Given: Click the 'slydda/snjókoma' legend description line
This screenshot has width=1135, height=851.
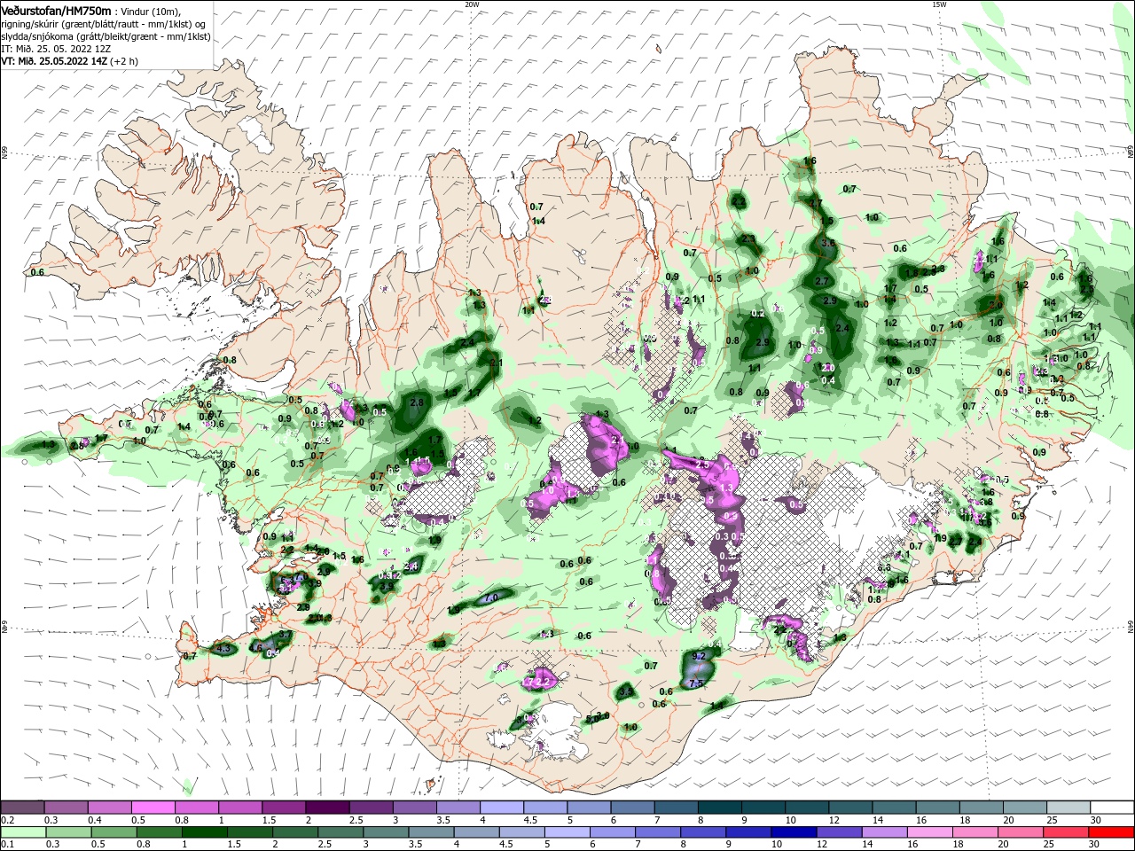Looking at the screenshot, I should (106, 37).
